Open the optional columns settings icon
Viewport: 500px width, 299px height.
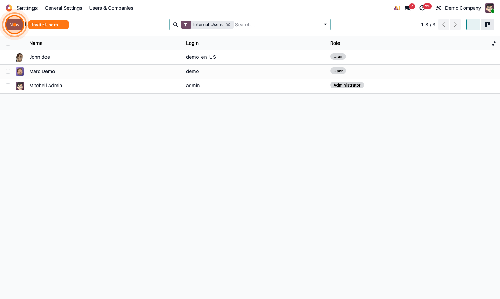(494, 43)
